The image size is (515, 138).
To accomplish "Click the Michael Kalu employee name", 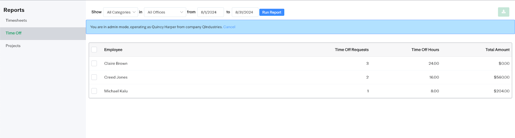I will coord(116,91).
